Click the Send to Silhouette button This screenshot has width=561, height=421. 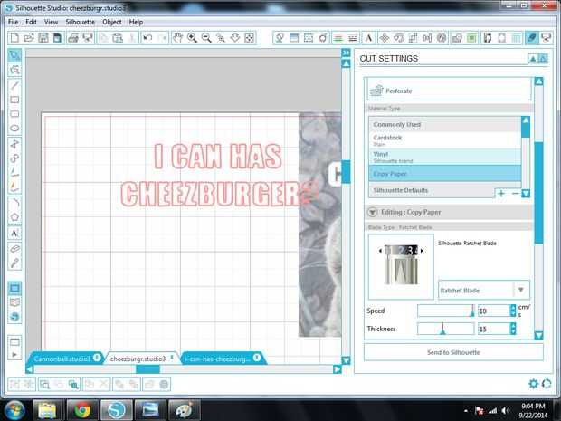(x=453, y=352)
